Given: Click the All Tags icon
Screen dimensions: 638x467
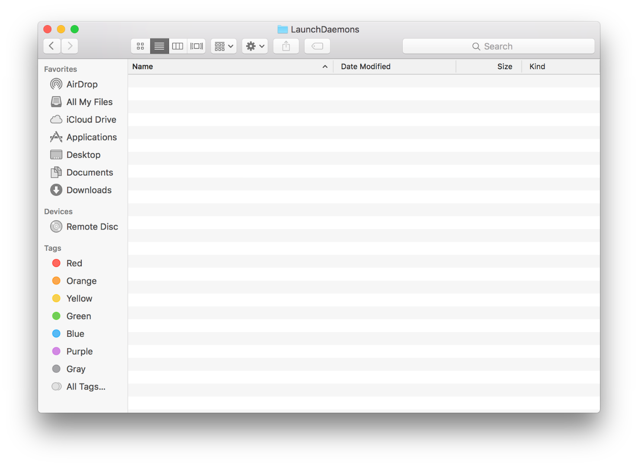Looking at the screenshot, I should [56, 387].
